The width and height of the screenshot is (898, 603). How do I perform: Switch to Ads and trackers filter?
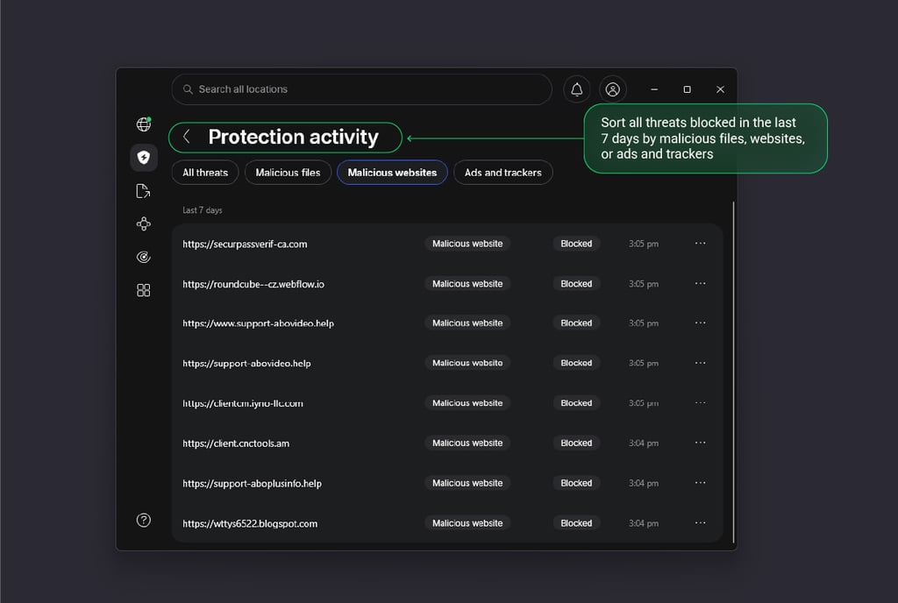tap(502, 172)
